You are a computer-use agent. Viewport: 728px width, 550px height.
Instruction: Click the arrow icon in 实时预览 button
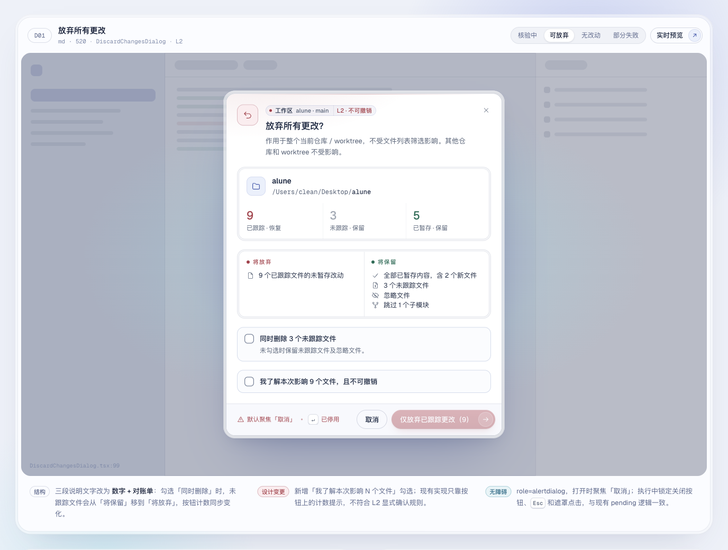tap(695, 35)
